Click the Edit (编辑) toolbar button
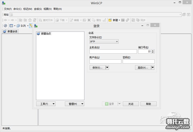Viewport: 193px width, 132px height. (x=74, y=20)
